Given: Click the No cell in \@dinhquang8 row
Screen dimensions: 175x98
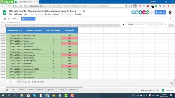Looking at the screenshot, I should click(69, 55).
